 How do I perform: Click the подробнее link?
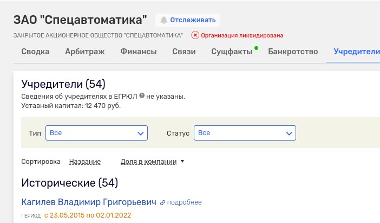(x=184, y=202)
